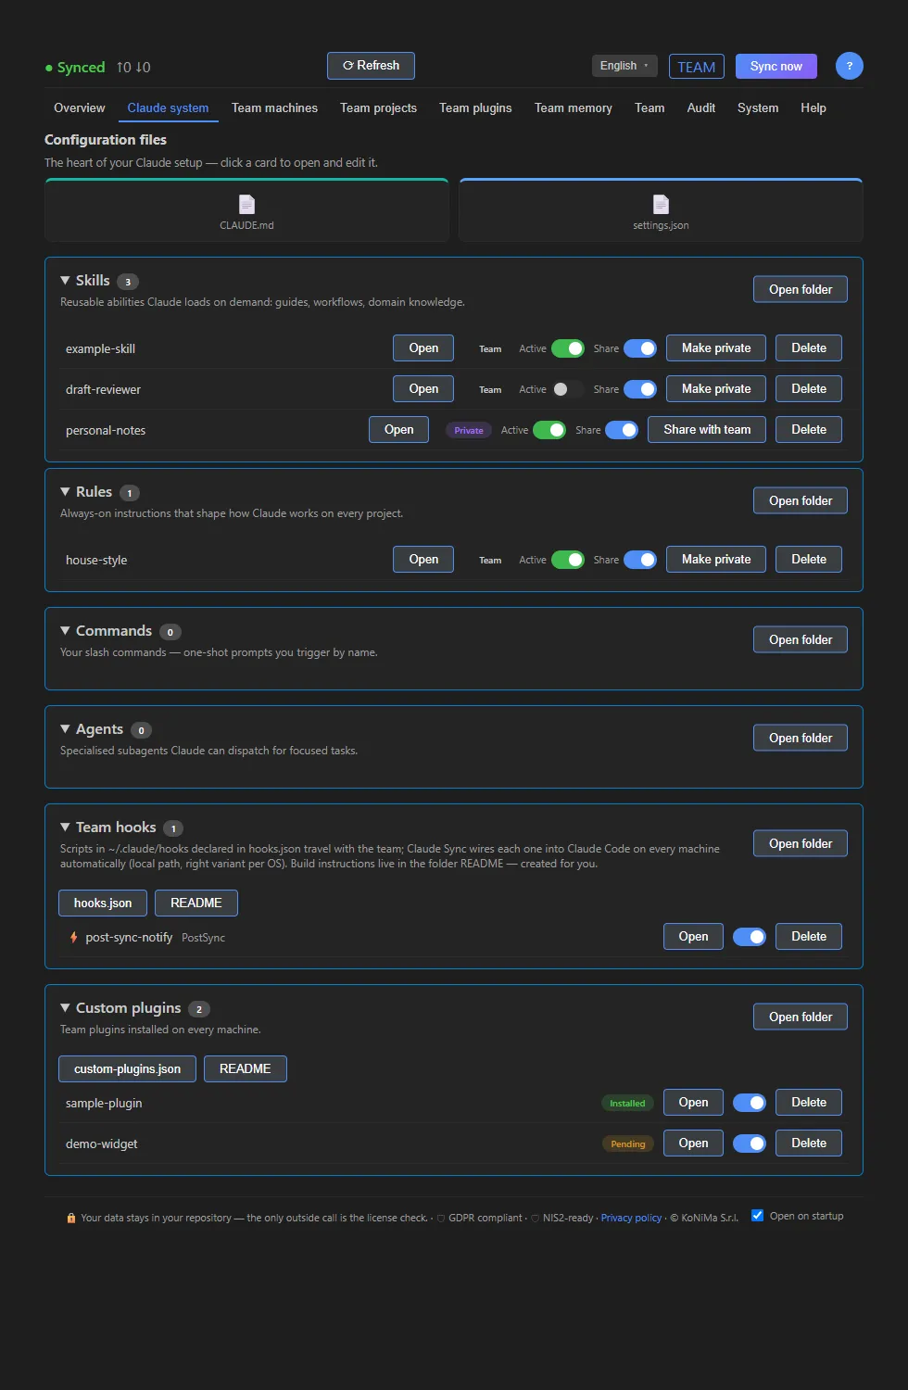Toggle Active switch for example-skill
908x1390 pixels.
(x=568, y=348)
